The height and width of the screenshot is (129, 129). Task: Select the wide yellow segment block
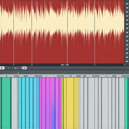70,103
